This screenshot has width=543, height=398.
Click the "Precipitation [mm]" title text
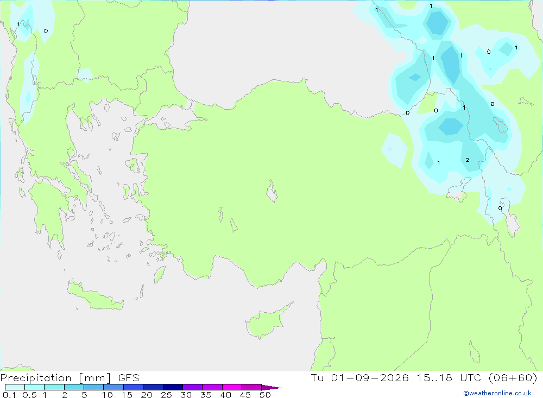[x=55, y=378]
